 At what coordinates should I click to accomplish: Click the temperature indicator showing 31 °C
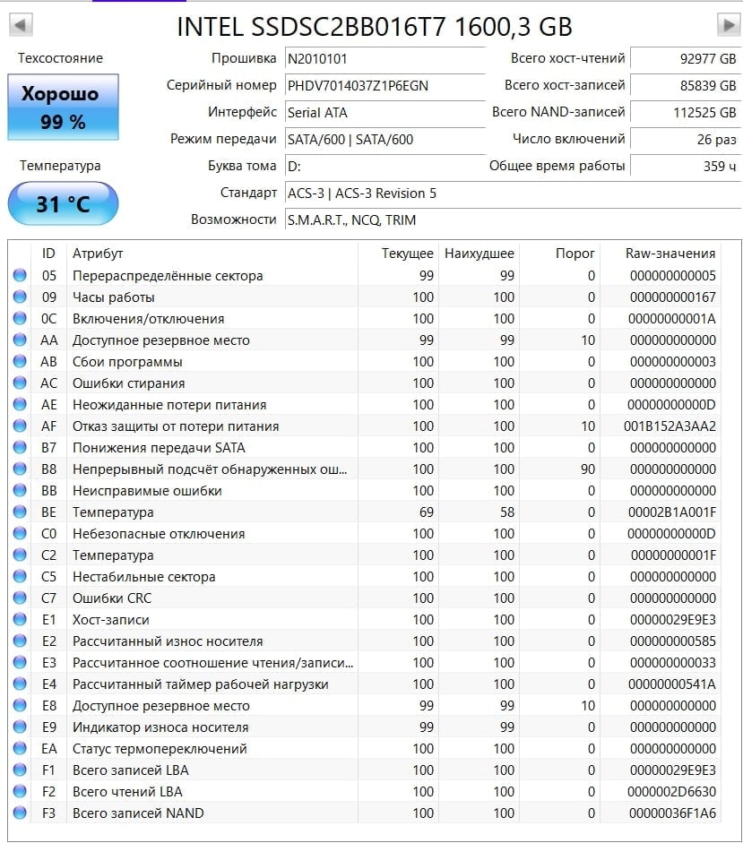[63, 203]
